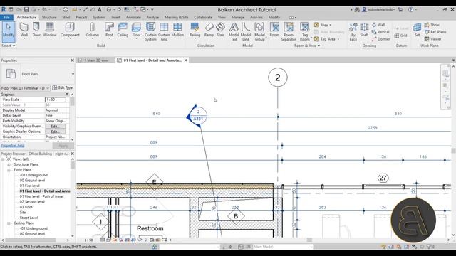Open the 02 Second level floor plan

click(x=32, y=202)
